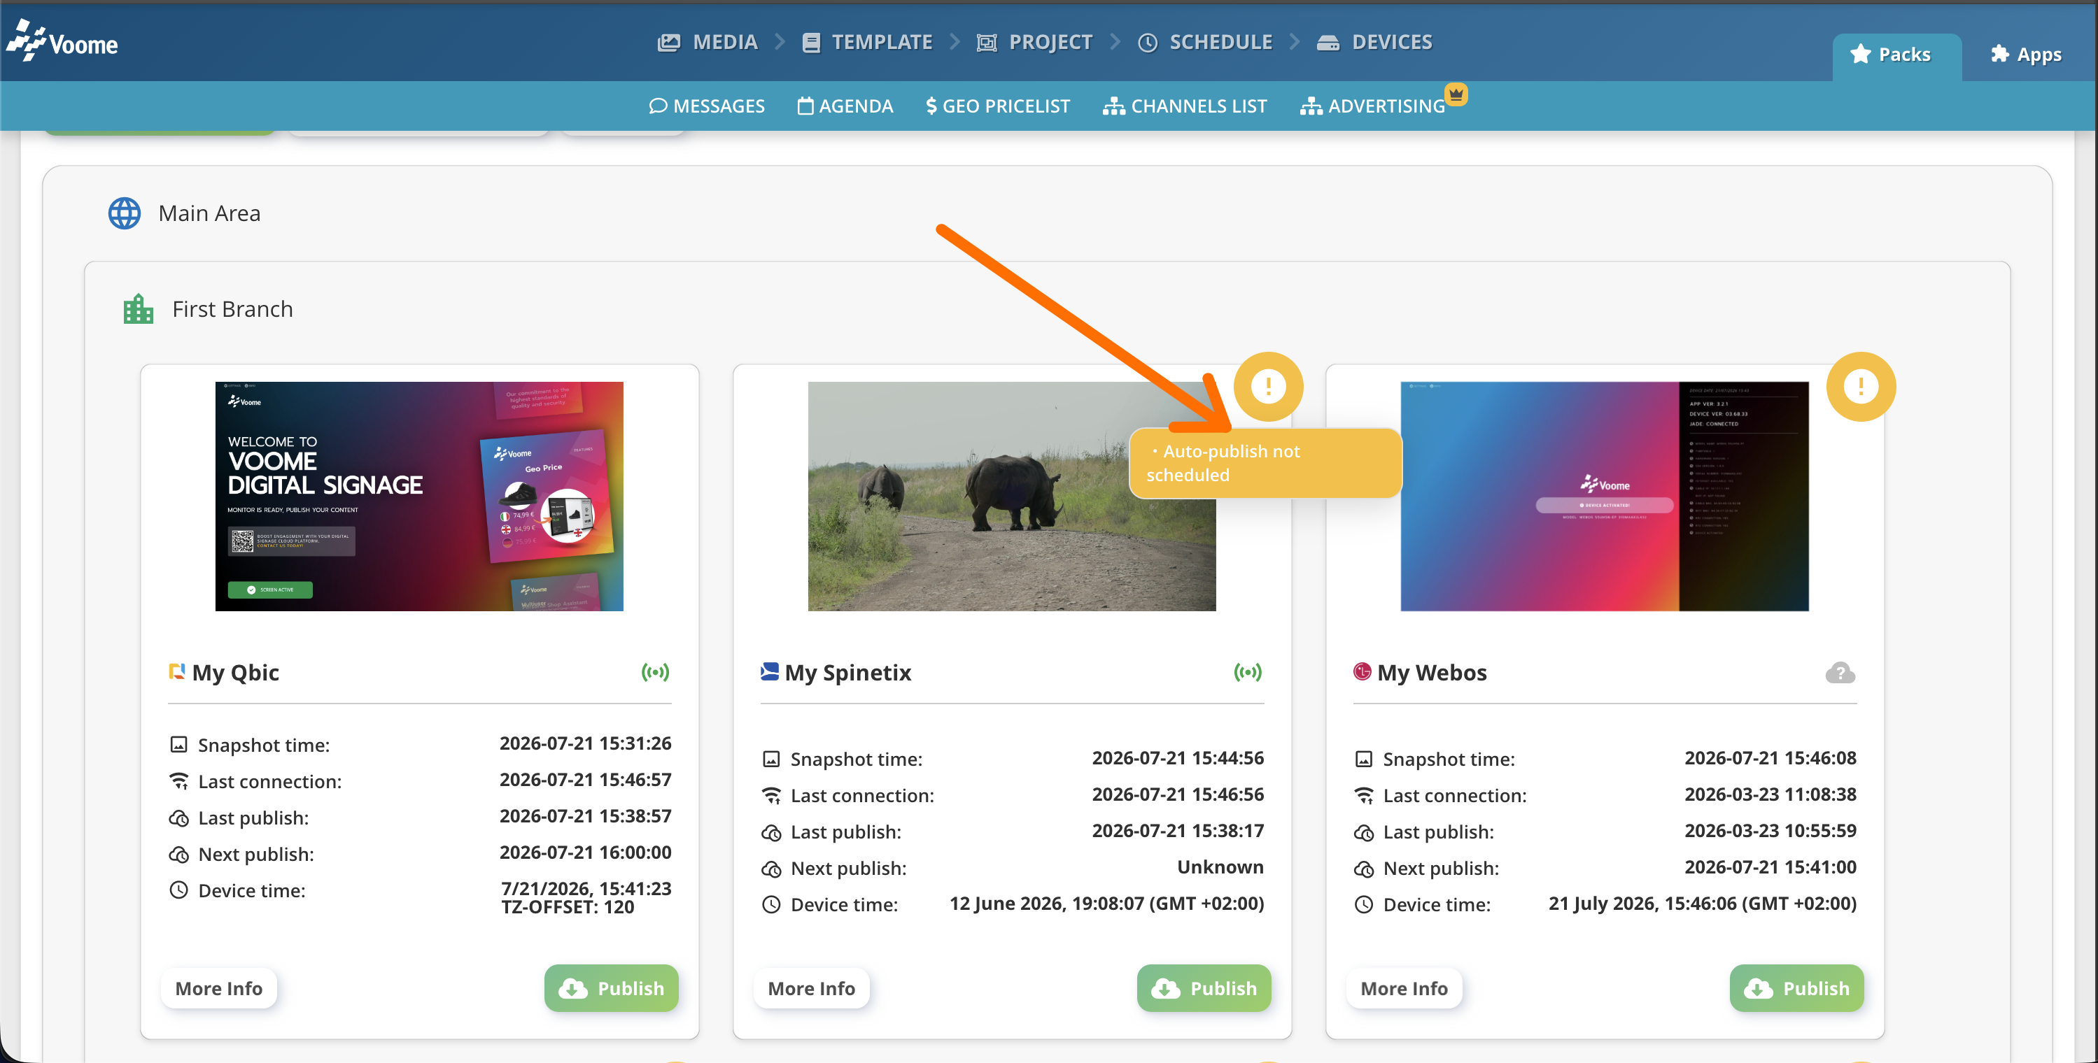Click the Qbic brand icon

coord(177,671)
